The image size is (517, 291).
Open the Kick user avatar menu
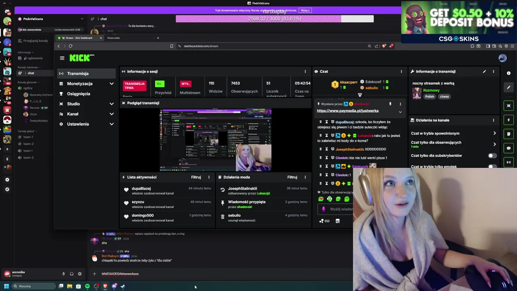tap(502, 58)
